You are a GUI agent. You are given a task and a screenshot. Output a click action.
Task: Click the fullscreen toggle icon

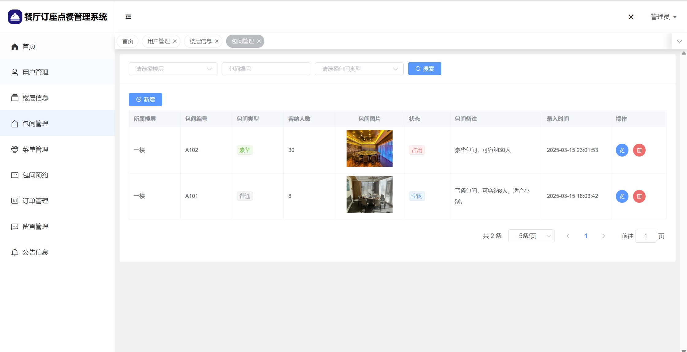click(631, 17)
